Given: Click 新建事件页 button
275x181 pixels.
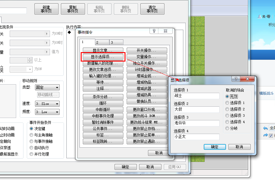Looking at the screenshot, I should 46,9.
